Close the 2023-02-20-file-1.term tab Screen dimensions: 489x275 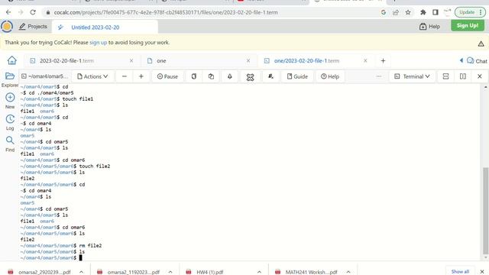click(131, 61)
